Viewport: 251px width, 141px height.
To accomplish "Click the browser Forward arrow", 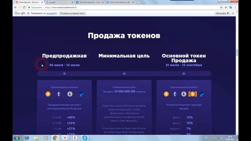I will pyautogui.click(x=20, y=7).
